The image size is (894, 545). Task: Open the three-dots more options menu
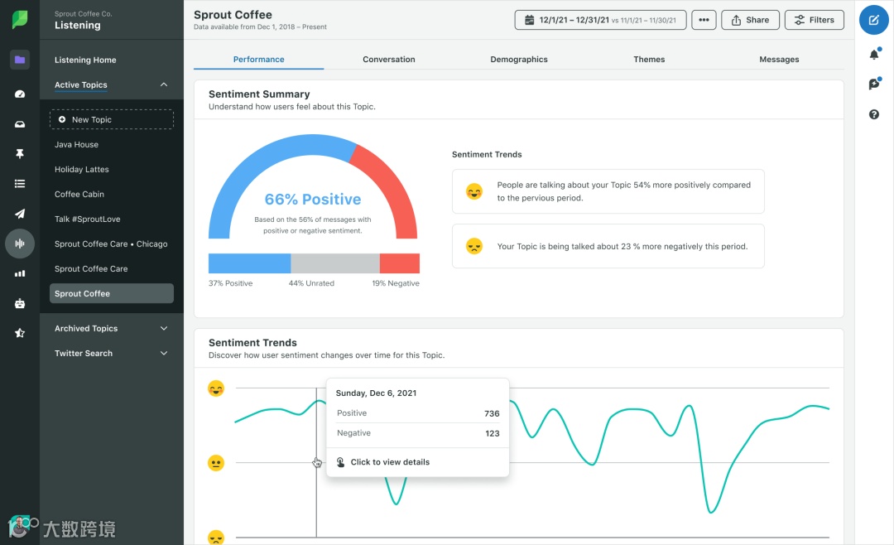704,20
